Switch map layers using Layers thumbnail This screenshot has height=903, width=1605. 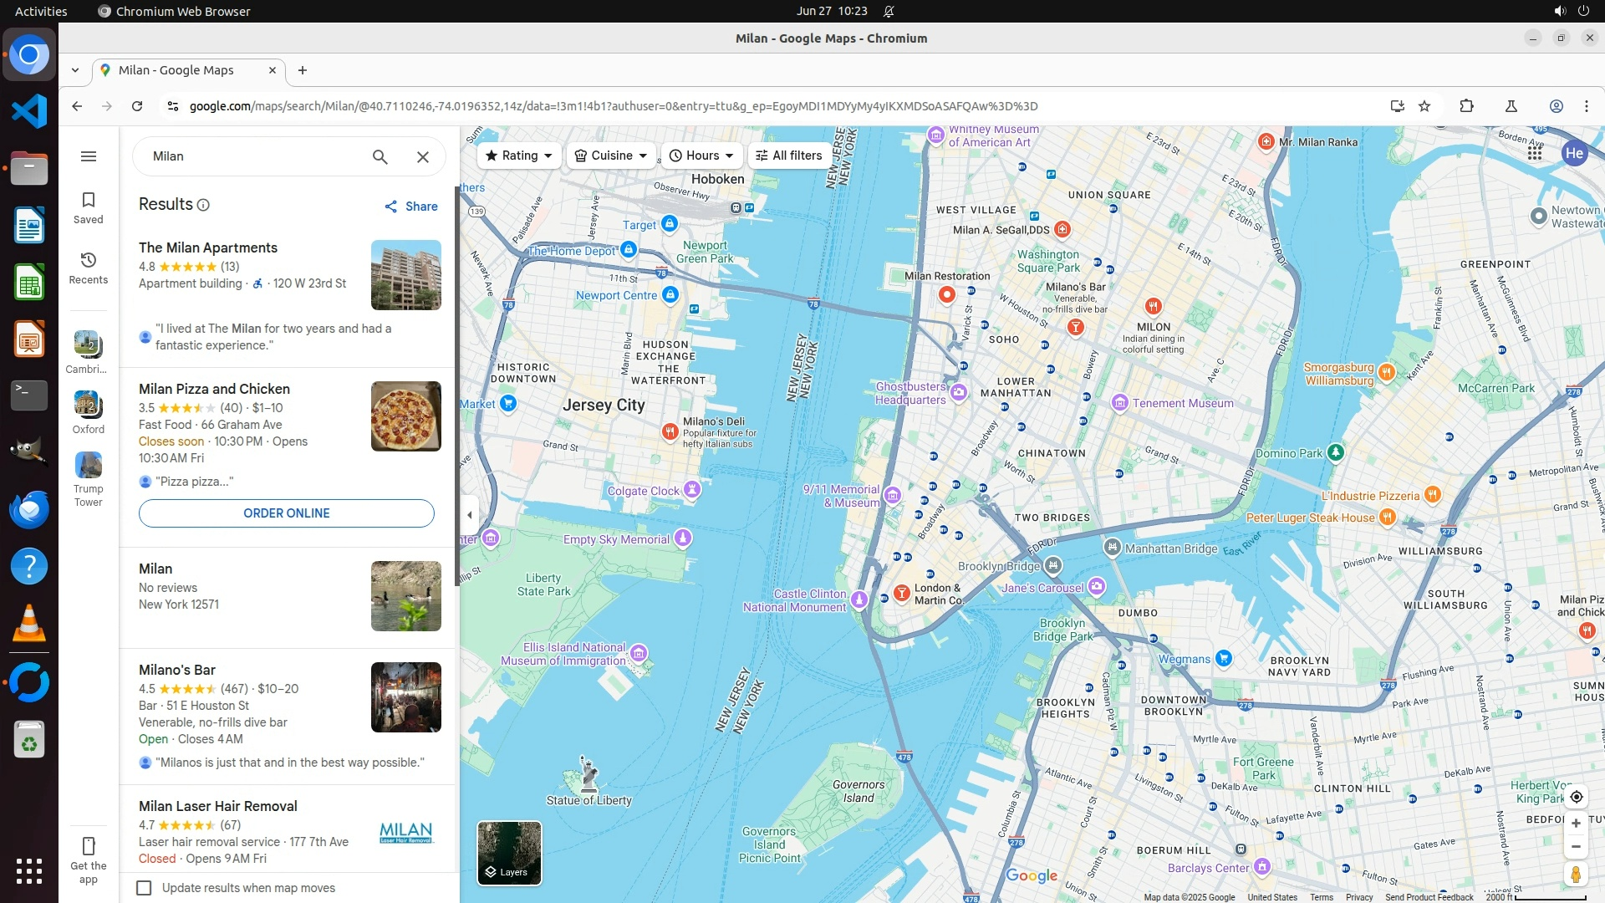coord(509,852)
